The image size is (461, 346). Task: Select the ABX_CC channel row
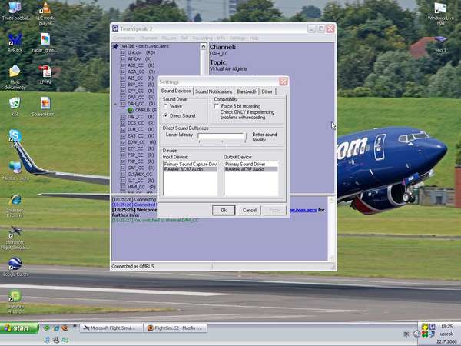pyautogui.click(x=138, y=65)
